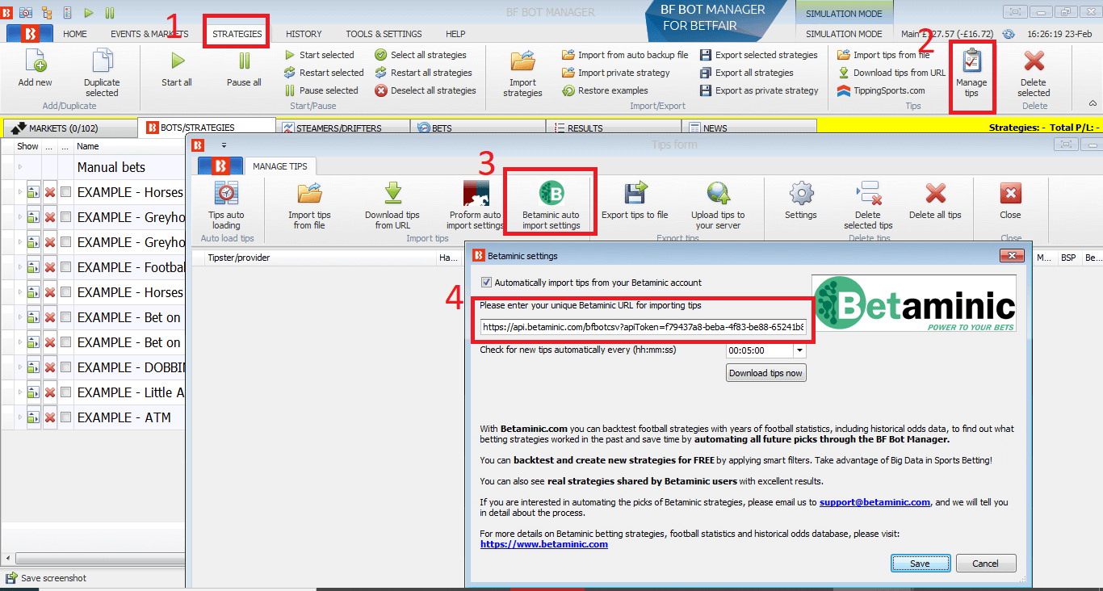The width and height of the screenshot is (1103, 591).
Task: Click Restart selected in the ribbon
Action: [324, 73]
